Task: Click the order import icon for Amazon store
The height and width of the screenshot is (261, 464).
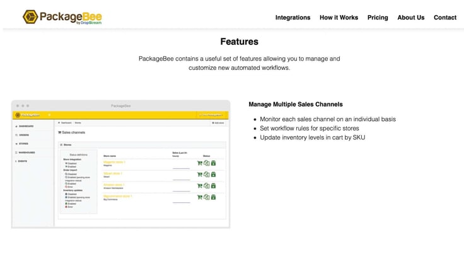Action: 207,186
